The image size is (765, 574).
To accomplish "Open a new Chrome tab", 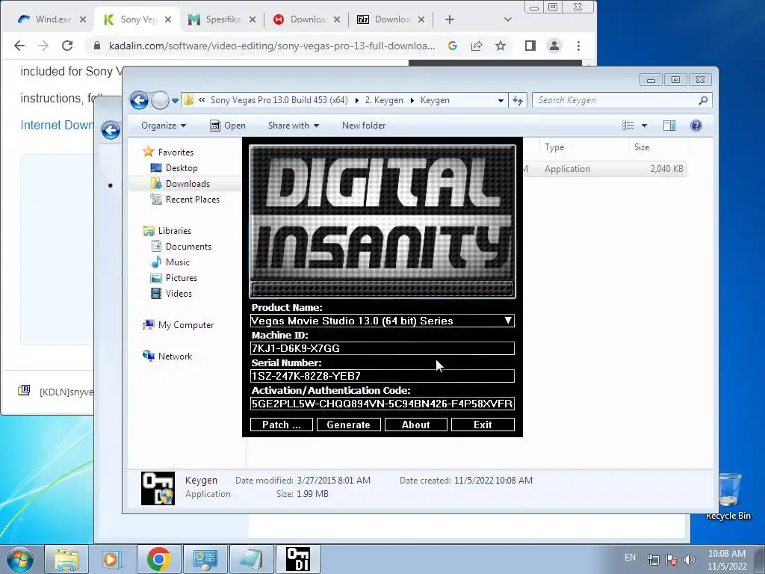I will (449, 19).
